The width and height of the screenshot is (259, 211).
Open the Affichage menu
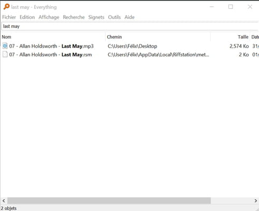click(49, 17)
